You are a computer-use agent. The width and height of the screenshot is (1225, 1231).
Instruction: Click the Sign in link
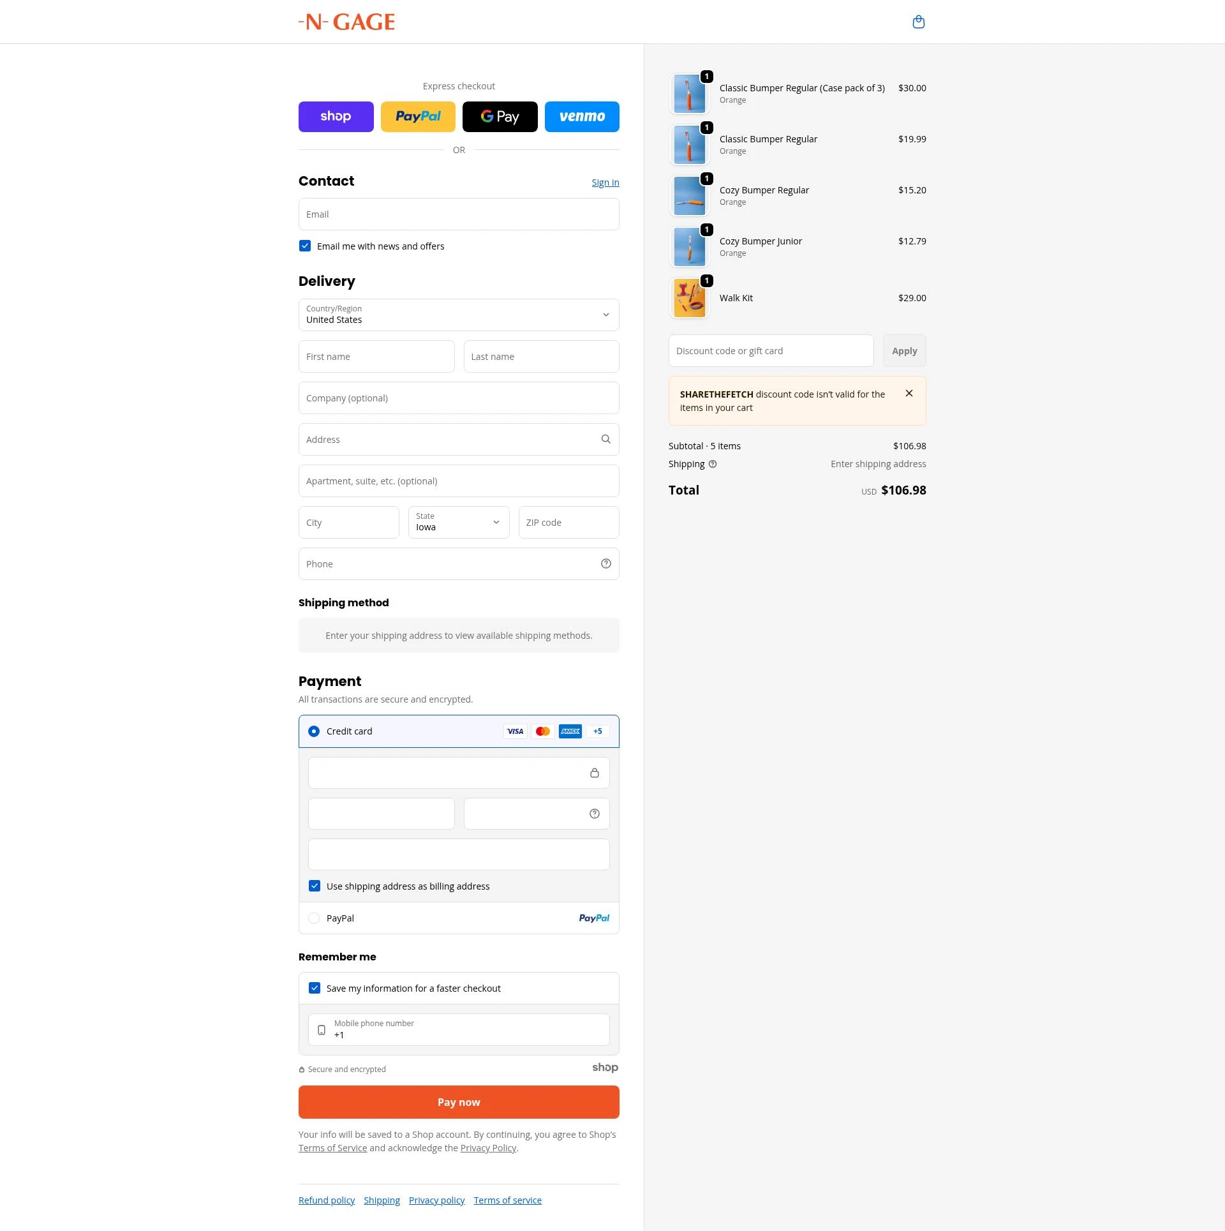coord(605,183)
